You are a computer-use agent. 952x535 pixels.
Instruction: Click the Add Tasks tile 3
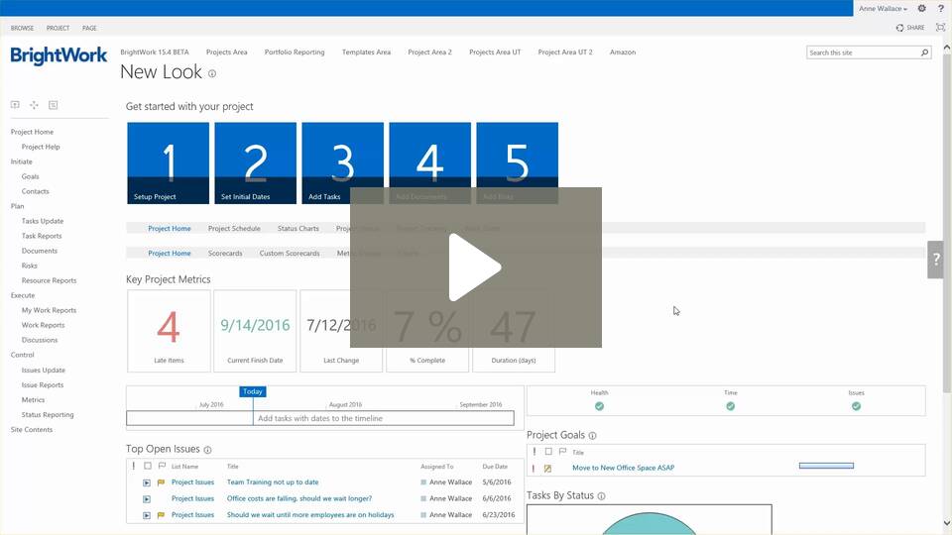point(343,162)
